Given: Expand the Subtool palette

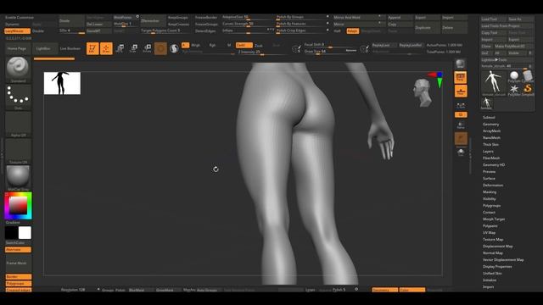Looking at the screenshot, I should pos(489,118).
